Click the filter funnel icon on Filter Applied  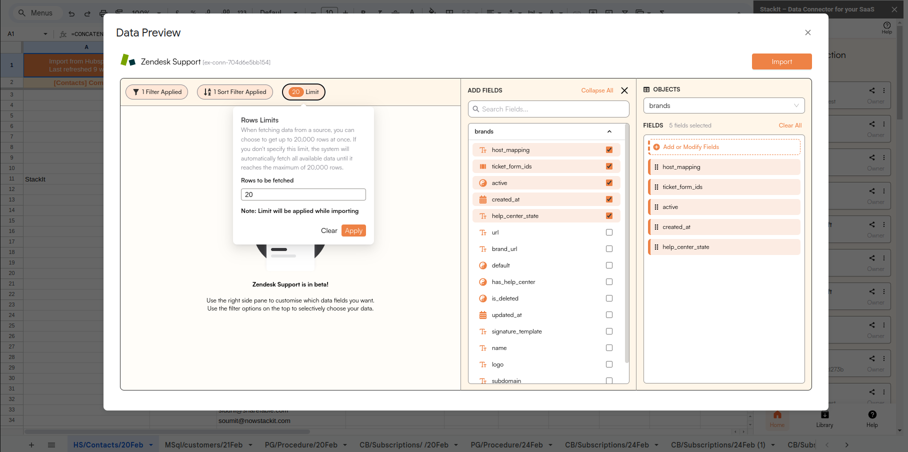[x=135, y=92]
